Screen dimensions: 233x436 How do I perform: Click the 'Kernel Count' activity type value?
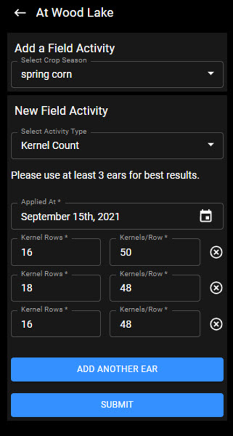coord(50,146)
